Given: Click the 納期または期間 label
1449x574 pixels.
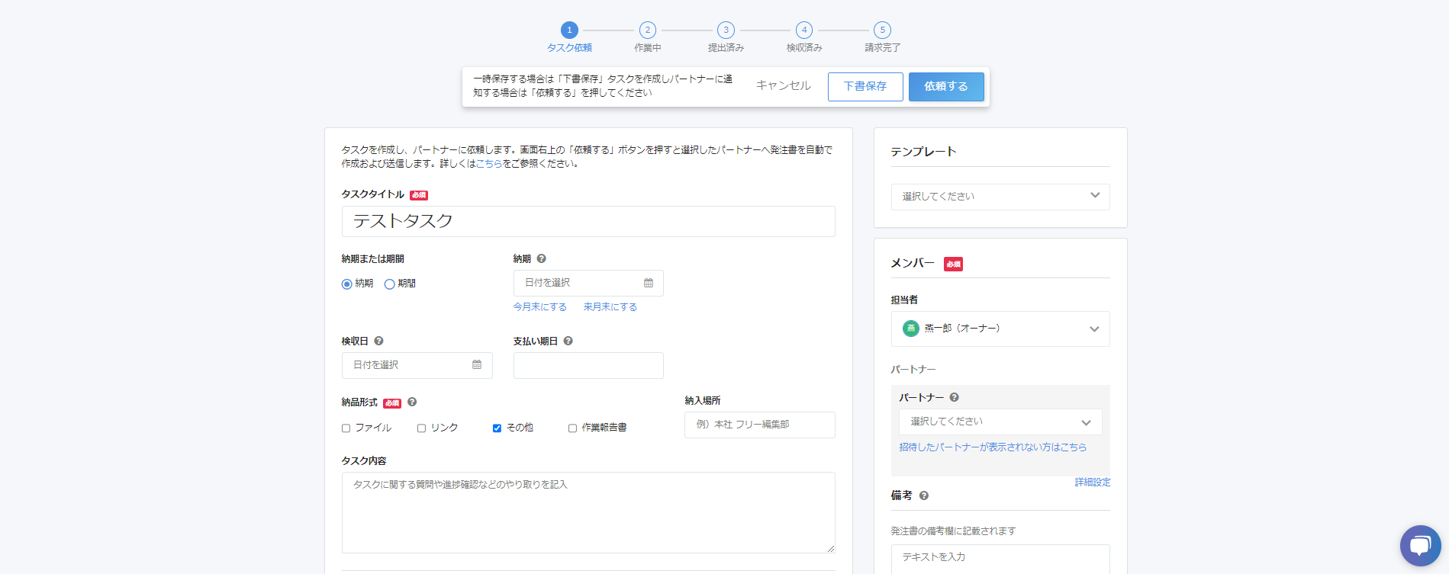Looking at the screenshot, I should [x=372, y=259].
